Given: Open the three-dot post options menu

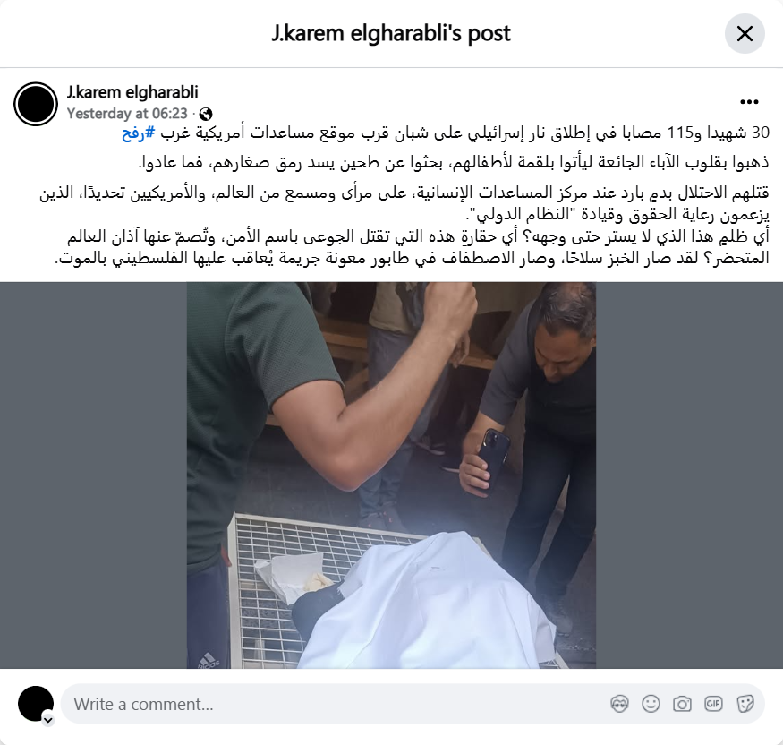Looking at the screenshot, I should 749,102.
